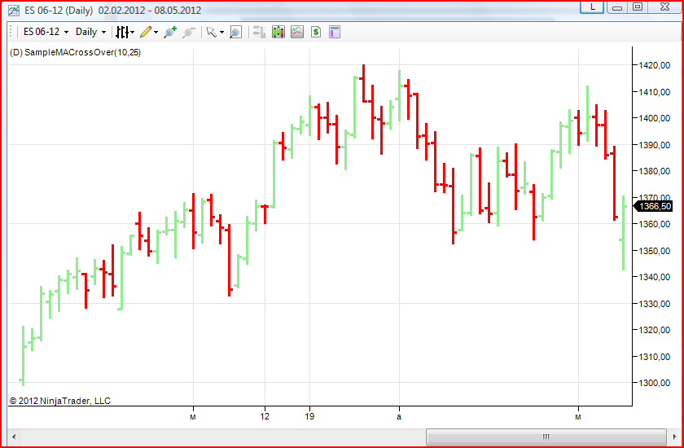Click the horizontal scrollbar thumb
Viewport: 684px width, 448px height.
coord(546,437)
